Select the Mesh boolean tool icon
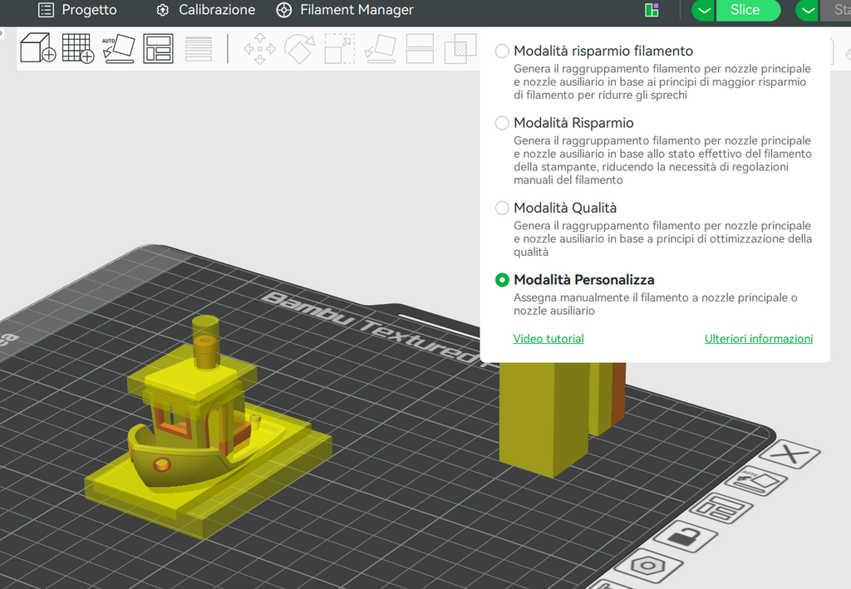 click(x=460, y=48)
